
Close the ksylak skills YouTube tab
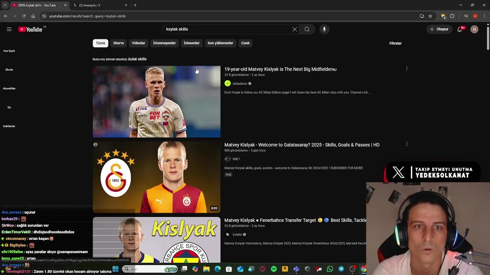(x=65, y=5)
